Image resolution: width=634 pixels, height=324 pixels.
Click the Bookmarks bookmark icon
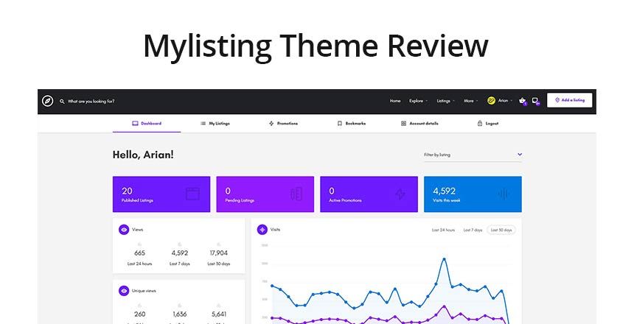[x=340, y=123]
